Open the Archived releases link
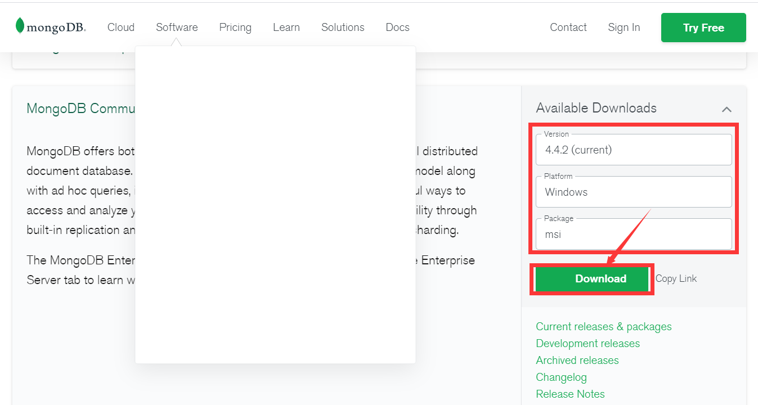The width and height of the screenshot is (758, 405). 577,361
